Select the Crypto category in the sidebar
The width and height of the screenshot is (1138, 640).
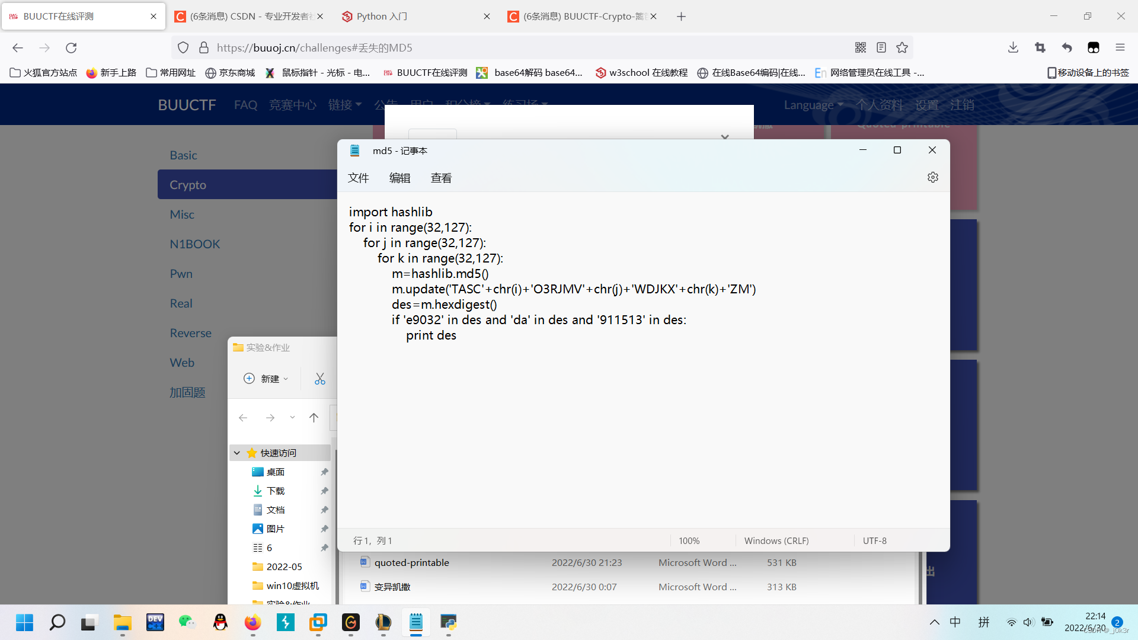point(188,184)
